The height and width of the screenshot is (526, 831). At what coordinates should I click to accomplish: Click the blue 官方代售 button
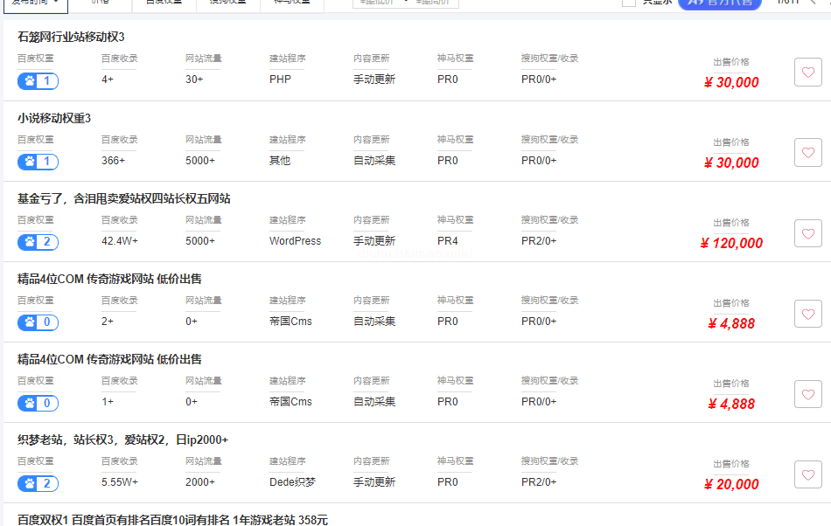click(x=720, y=3)
